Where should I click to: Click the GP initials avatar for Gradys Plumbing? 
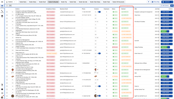(13, 47)
